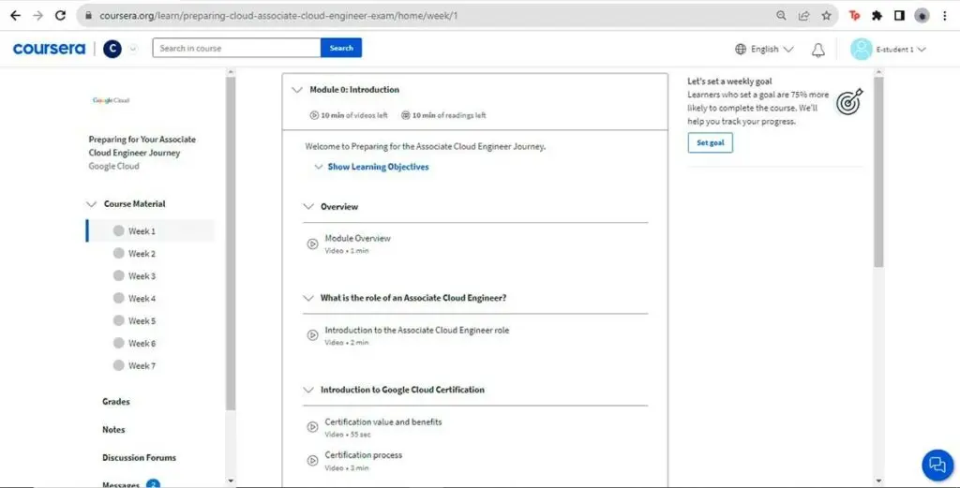Screen dimensions: 960x488
Task: Click the blue Search button
Action: [341, 48]
